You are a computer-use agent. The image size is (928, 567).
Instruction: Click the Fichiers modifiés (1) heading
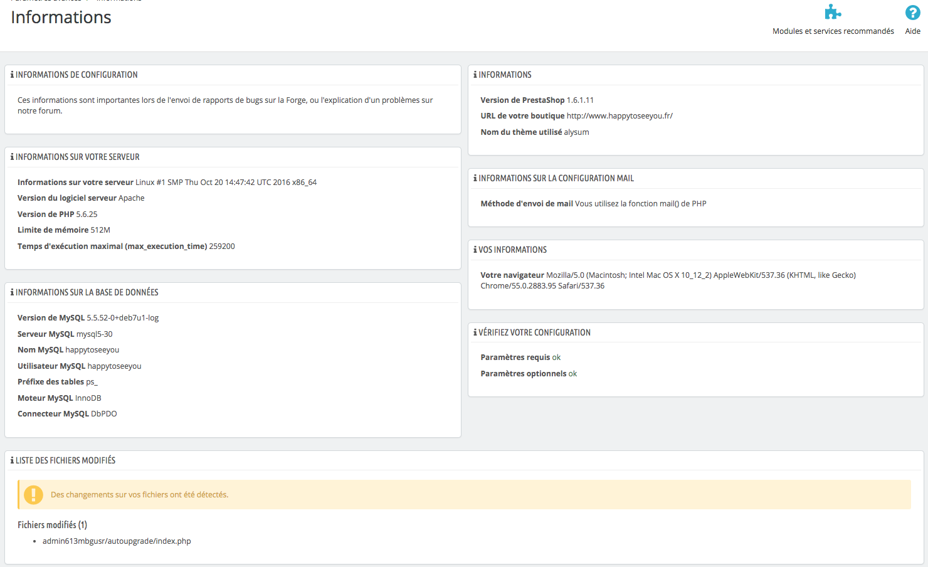coord(52,524)
